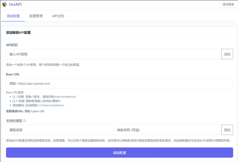
Task: Focus the 输入API密钥 input field
Action: [113, 54]
